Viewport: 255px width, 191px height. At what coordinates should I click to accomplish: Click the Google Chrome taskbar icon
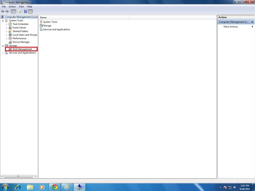[x=55, y=187]
